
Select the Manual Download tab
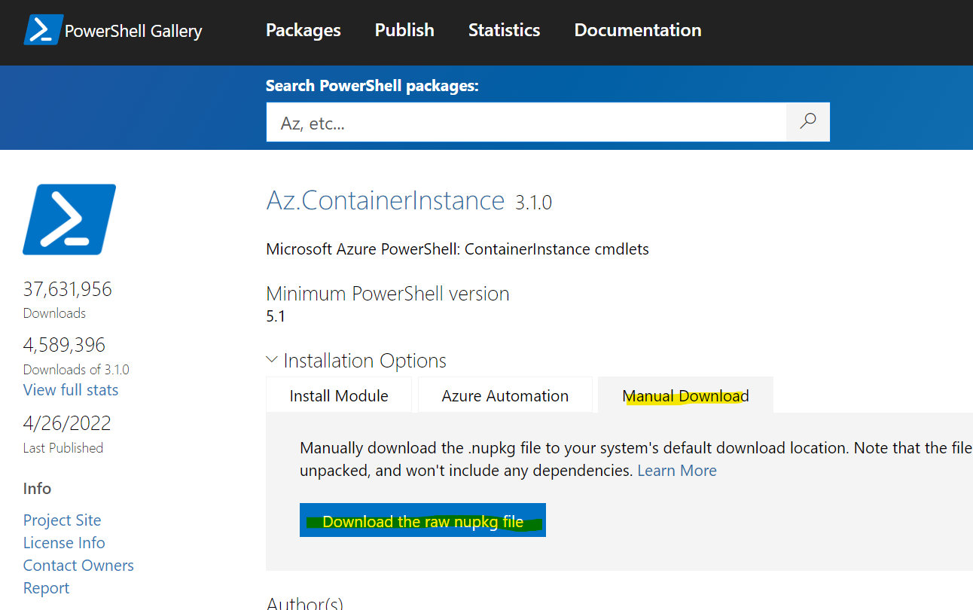click(685, 395)
